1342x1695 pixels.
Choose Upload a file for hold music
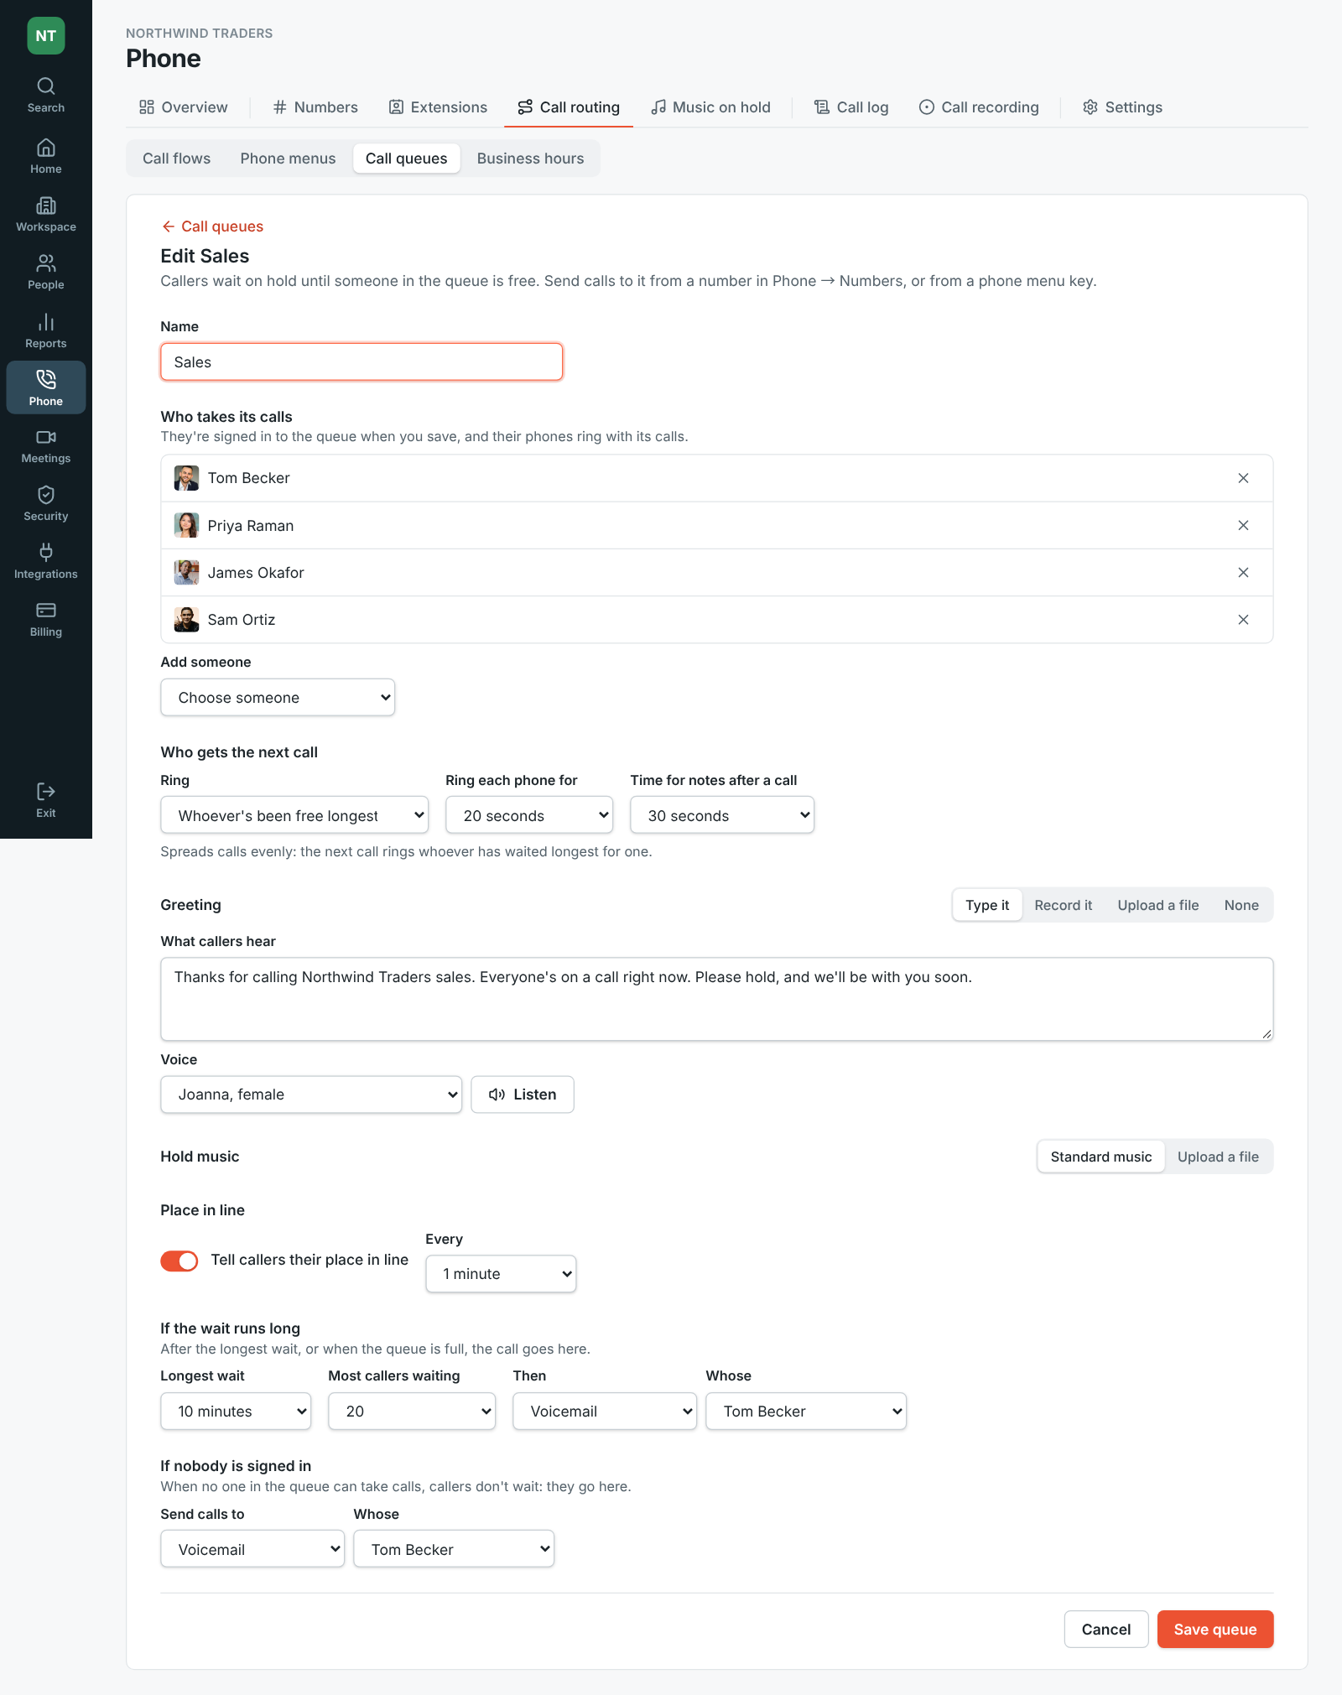coord(1218,1157)
